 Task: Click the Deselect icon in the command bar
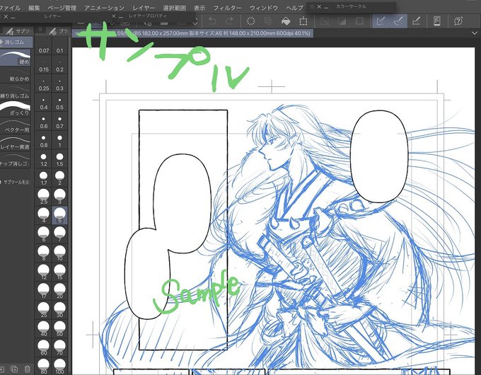(324, 21)
